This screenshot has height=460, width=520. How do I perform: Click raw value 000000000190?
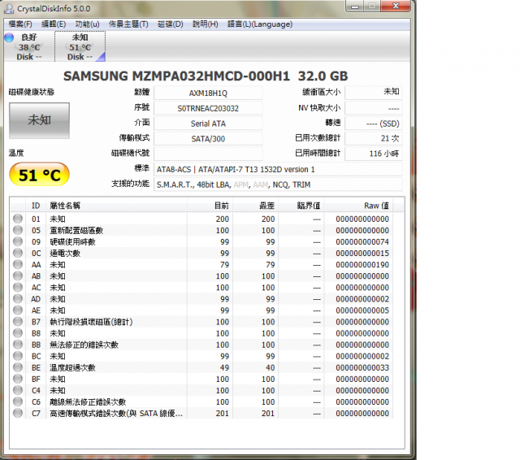(362, 265)
